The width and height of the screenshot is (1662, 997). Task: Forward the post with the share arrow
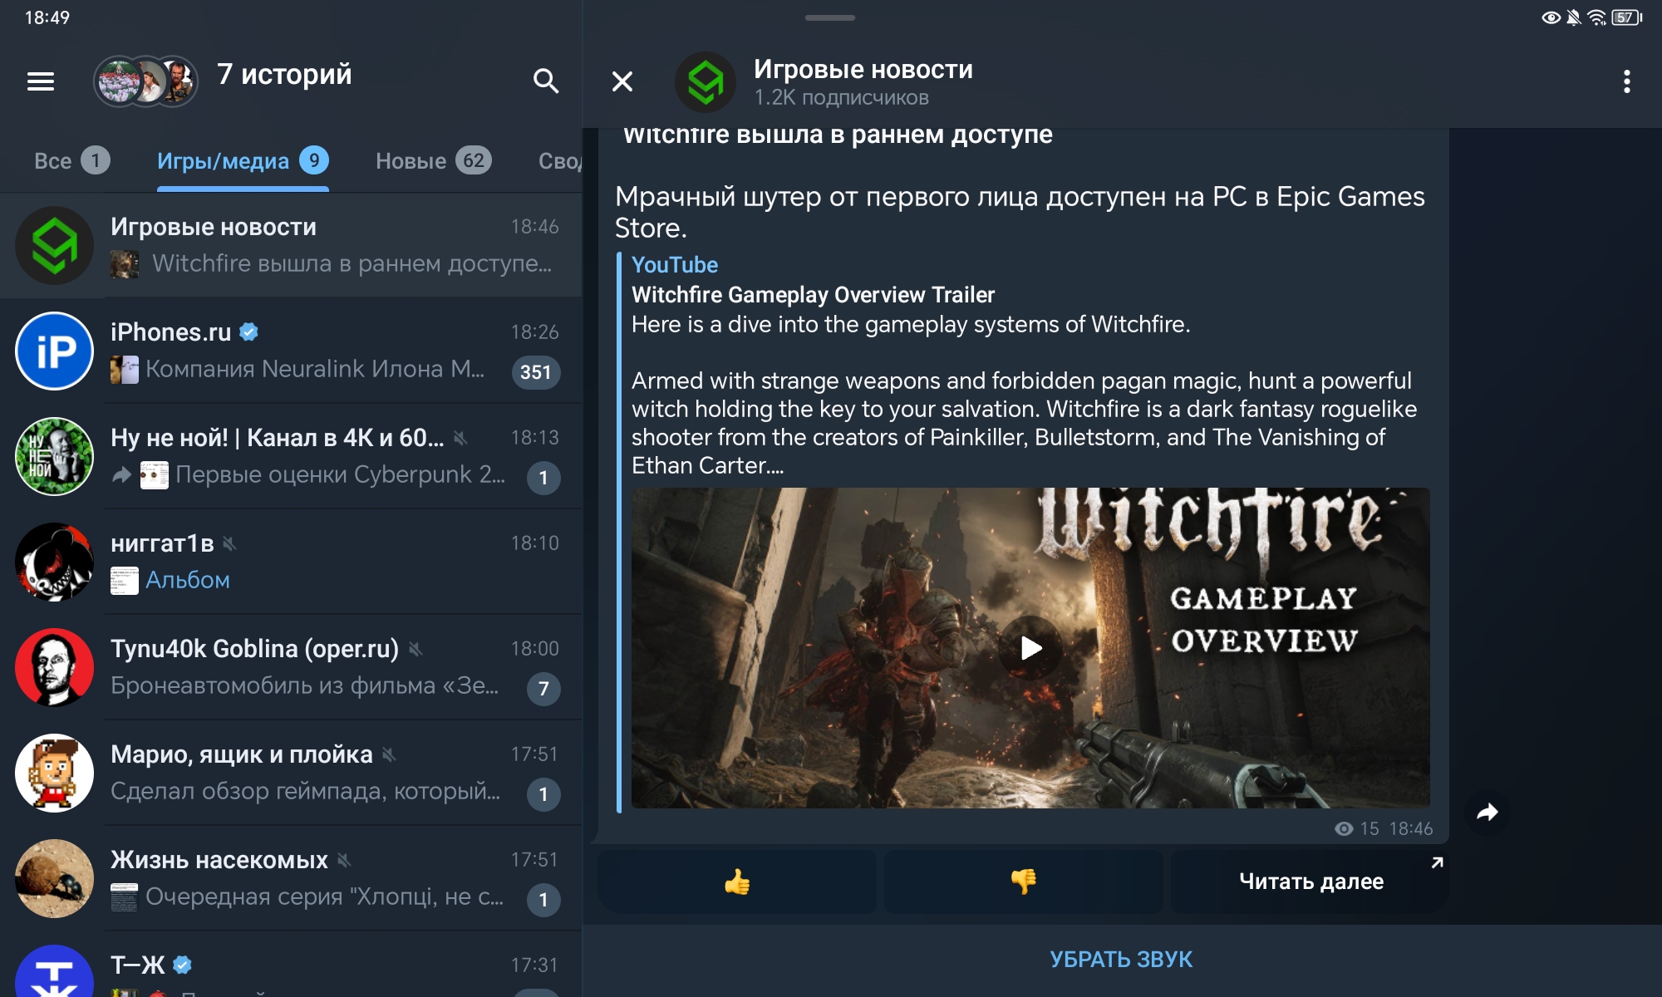point(1487,812)
